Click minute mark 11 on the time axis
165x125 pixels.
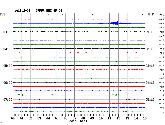(109, 118)
